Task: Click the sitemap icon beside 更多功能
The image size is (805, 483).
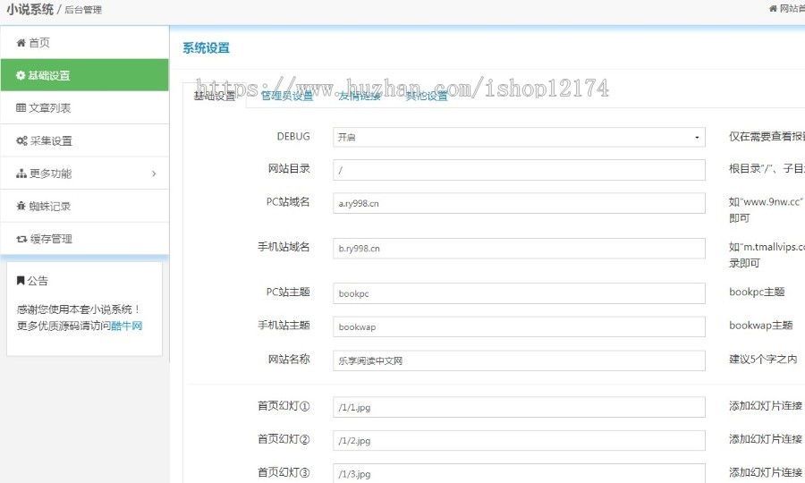Action: tap(21, 174)
